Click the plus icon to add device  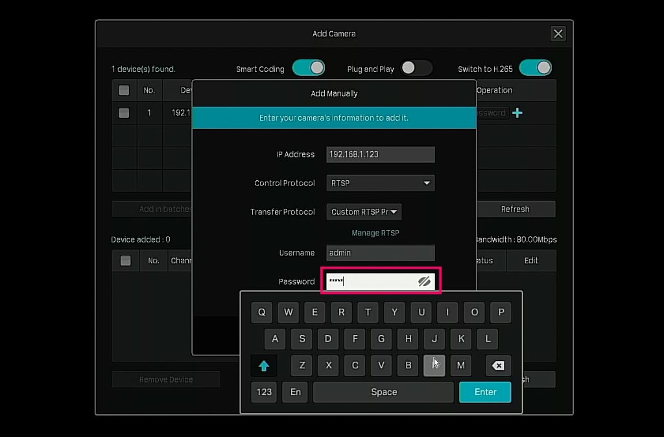tap(517, 113)
